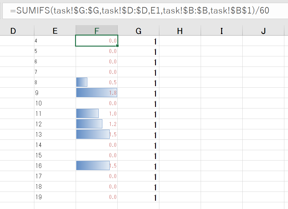Click cell in column E showing 12
The image size is (288, 209).
pyautogui.click(x=55, y=124)
